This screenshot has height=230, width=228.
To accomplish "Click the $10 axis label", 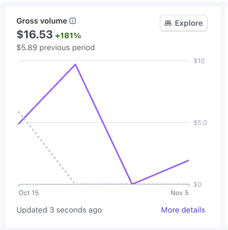I will pyautogui.click(x=199, y=61).
